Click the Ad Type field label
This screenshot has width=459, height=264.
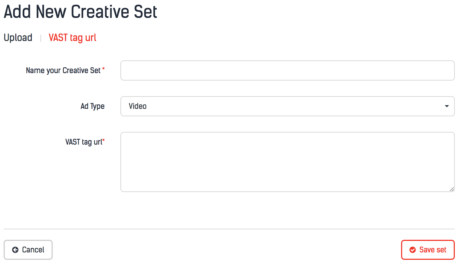(x=92, y=106)
